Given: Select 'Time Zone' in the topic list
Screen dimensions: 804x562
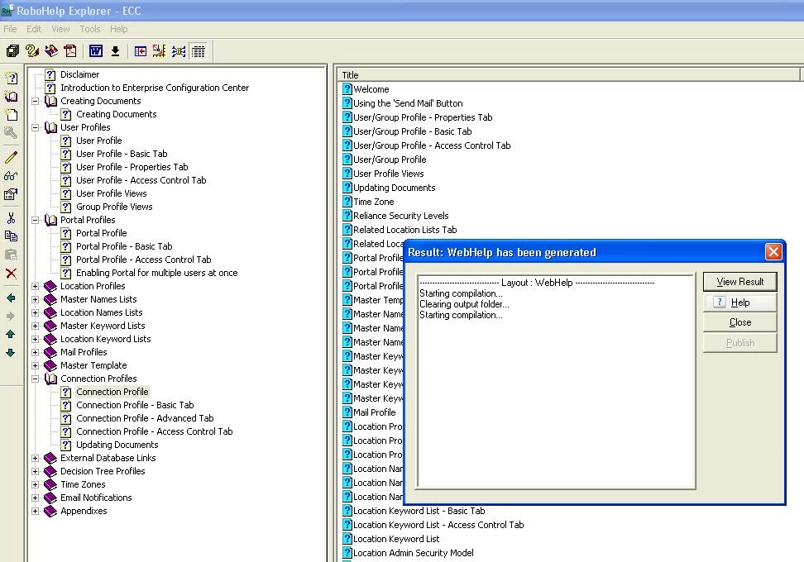Looking at the screenshot, I should pos(373,202).
